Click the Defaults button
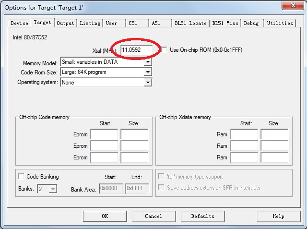The width and height of the screenshot is (307, 229). point(202,216)
